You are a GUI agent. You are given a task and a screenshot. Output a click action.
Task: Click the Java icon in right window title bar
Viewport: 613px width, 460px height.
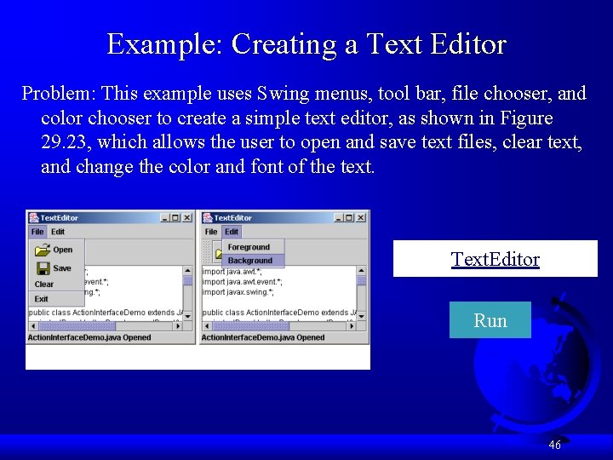click(x=208, y=218)
